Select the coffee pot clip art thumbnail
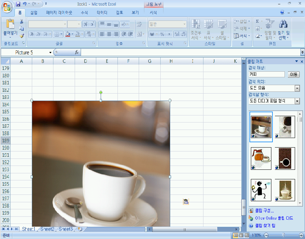Screen dimensions: 305x239 pos(261,159)
